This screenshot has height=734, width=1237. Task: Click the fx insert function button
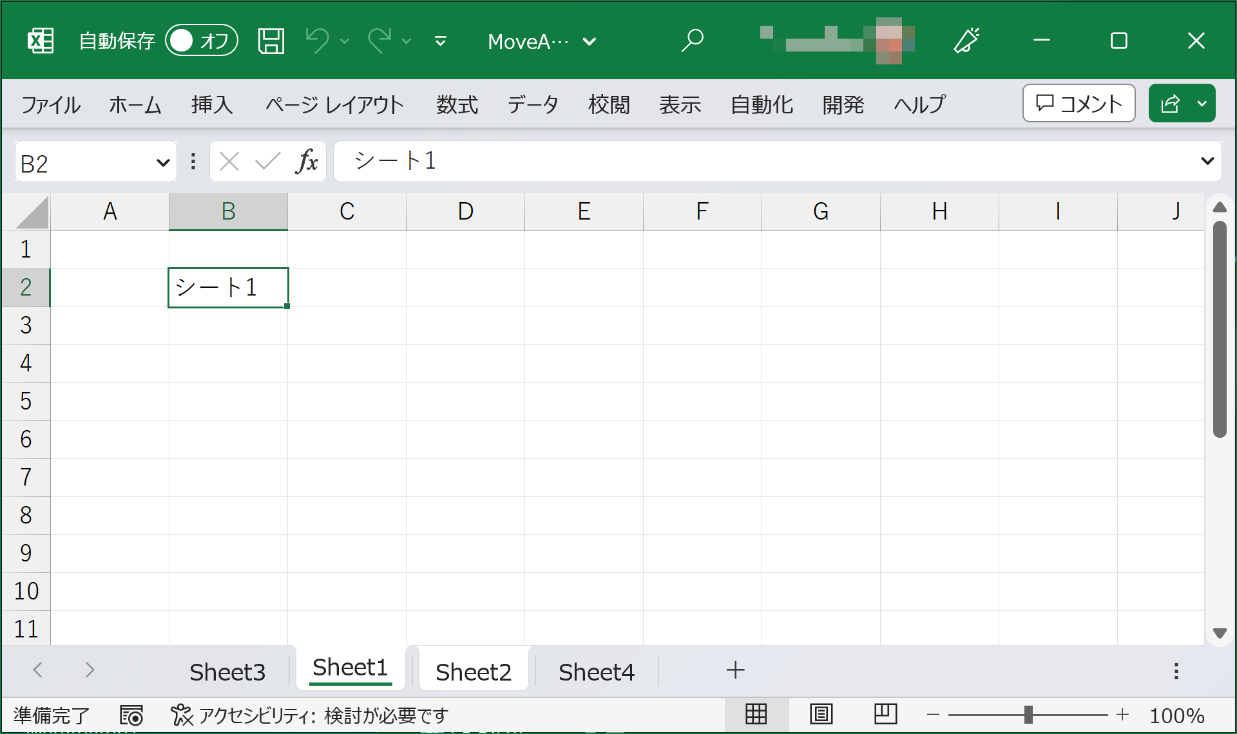(x=307, y=161)
